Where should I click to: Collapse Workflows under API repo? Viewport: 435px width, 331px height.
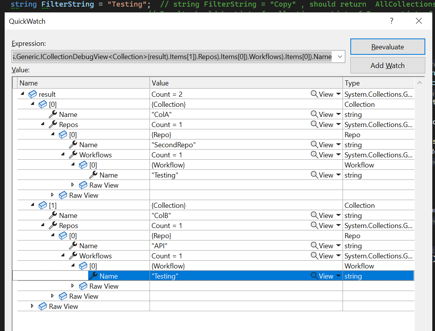click(63, 255)
